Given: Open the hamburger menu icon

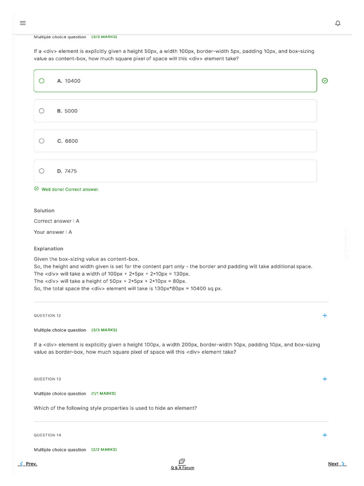Looking at the screenshot, I should (23, 23).
